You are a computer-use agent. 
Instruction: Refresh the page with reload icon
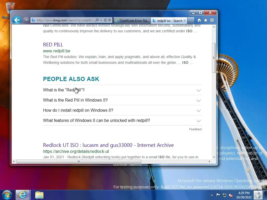pyautogui.click(x=105, y=20)
